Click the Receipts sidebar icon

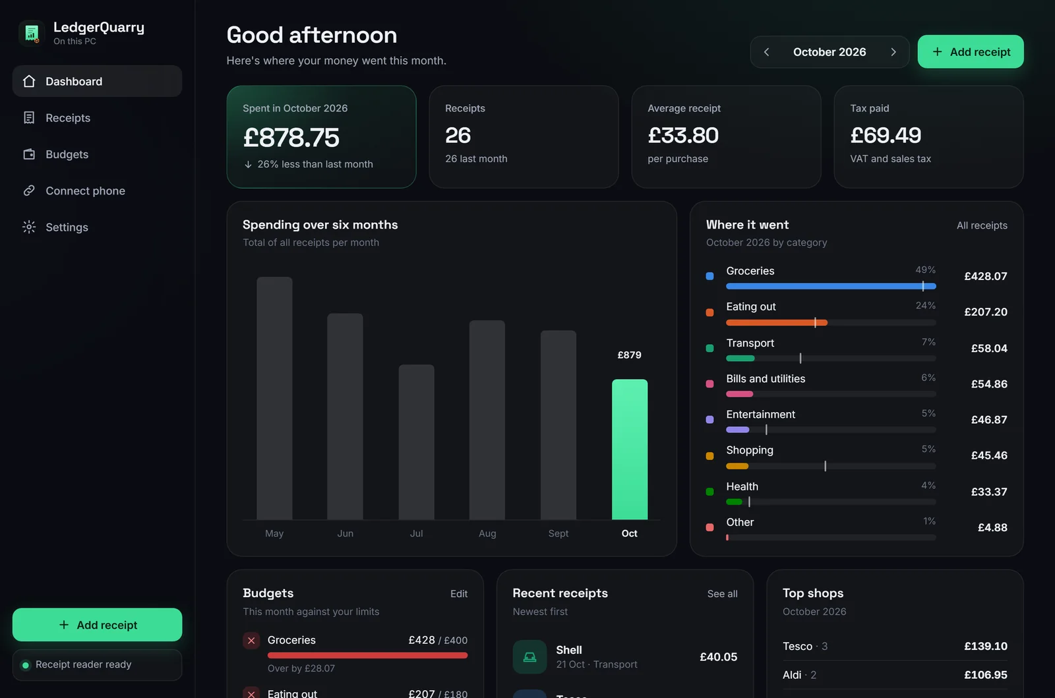point(29,117)
